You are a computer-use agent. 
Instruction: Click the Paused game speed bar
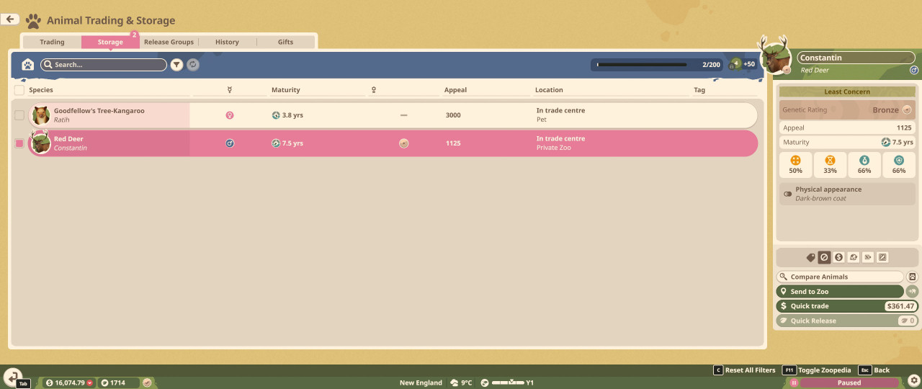click(x=849, y=383)
